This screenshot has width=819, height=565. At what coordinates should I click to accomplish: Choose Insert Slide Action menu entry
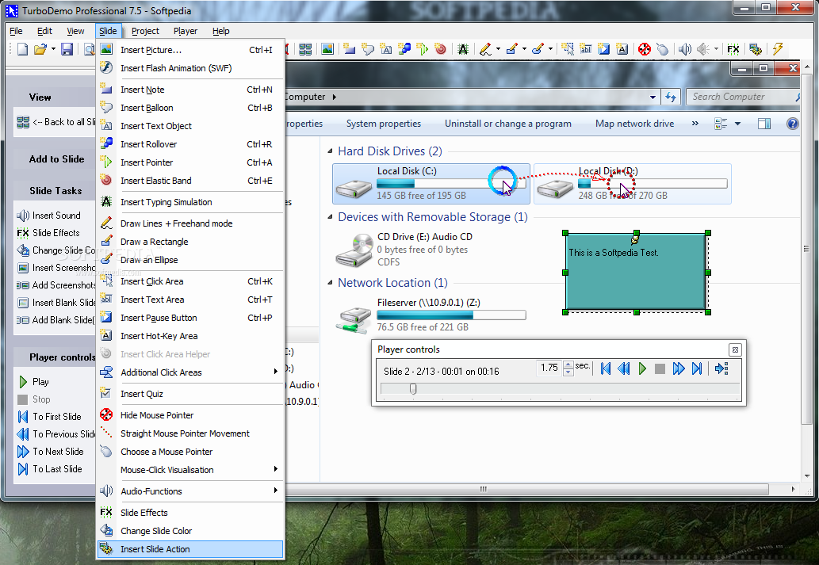[x=190, y=549]
